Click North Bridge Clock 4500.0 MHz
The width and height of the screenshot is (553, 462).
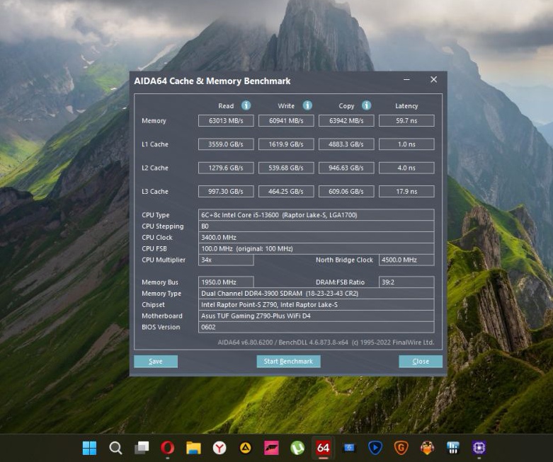pos(406,260)
